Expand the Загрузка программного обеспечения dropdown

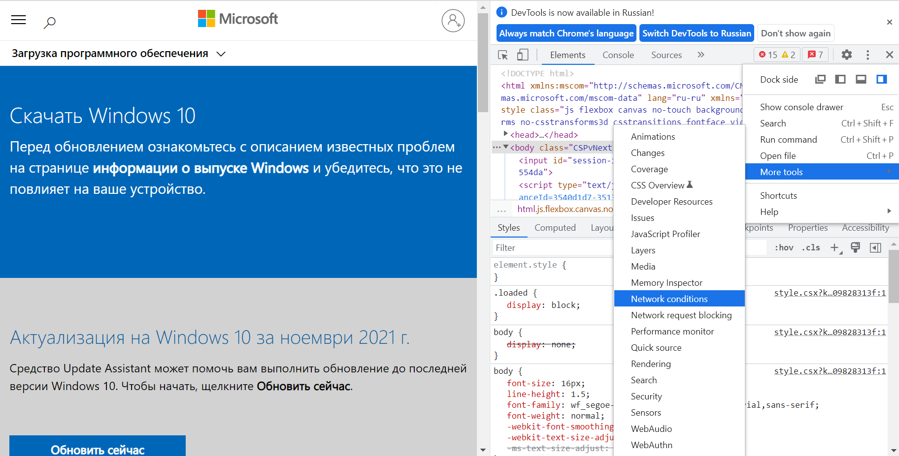tap(221, 54)
